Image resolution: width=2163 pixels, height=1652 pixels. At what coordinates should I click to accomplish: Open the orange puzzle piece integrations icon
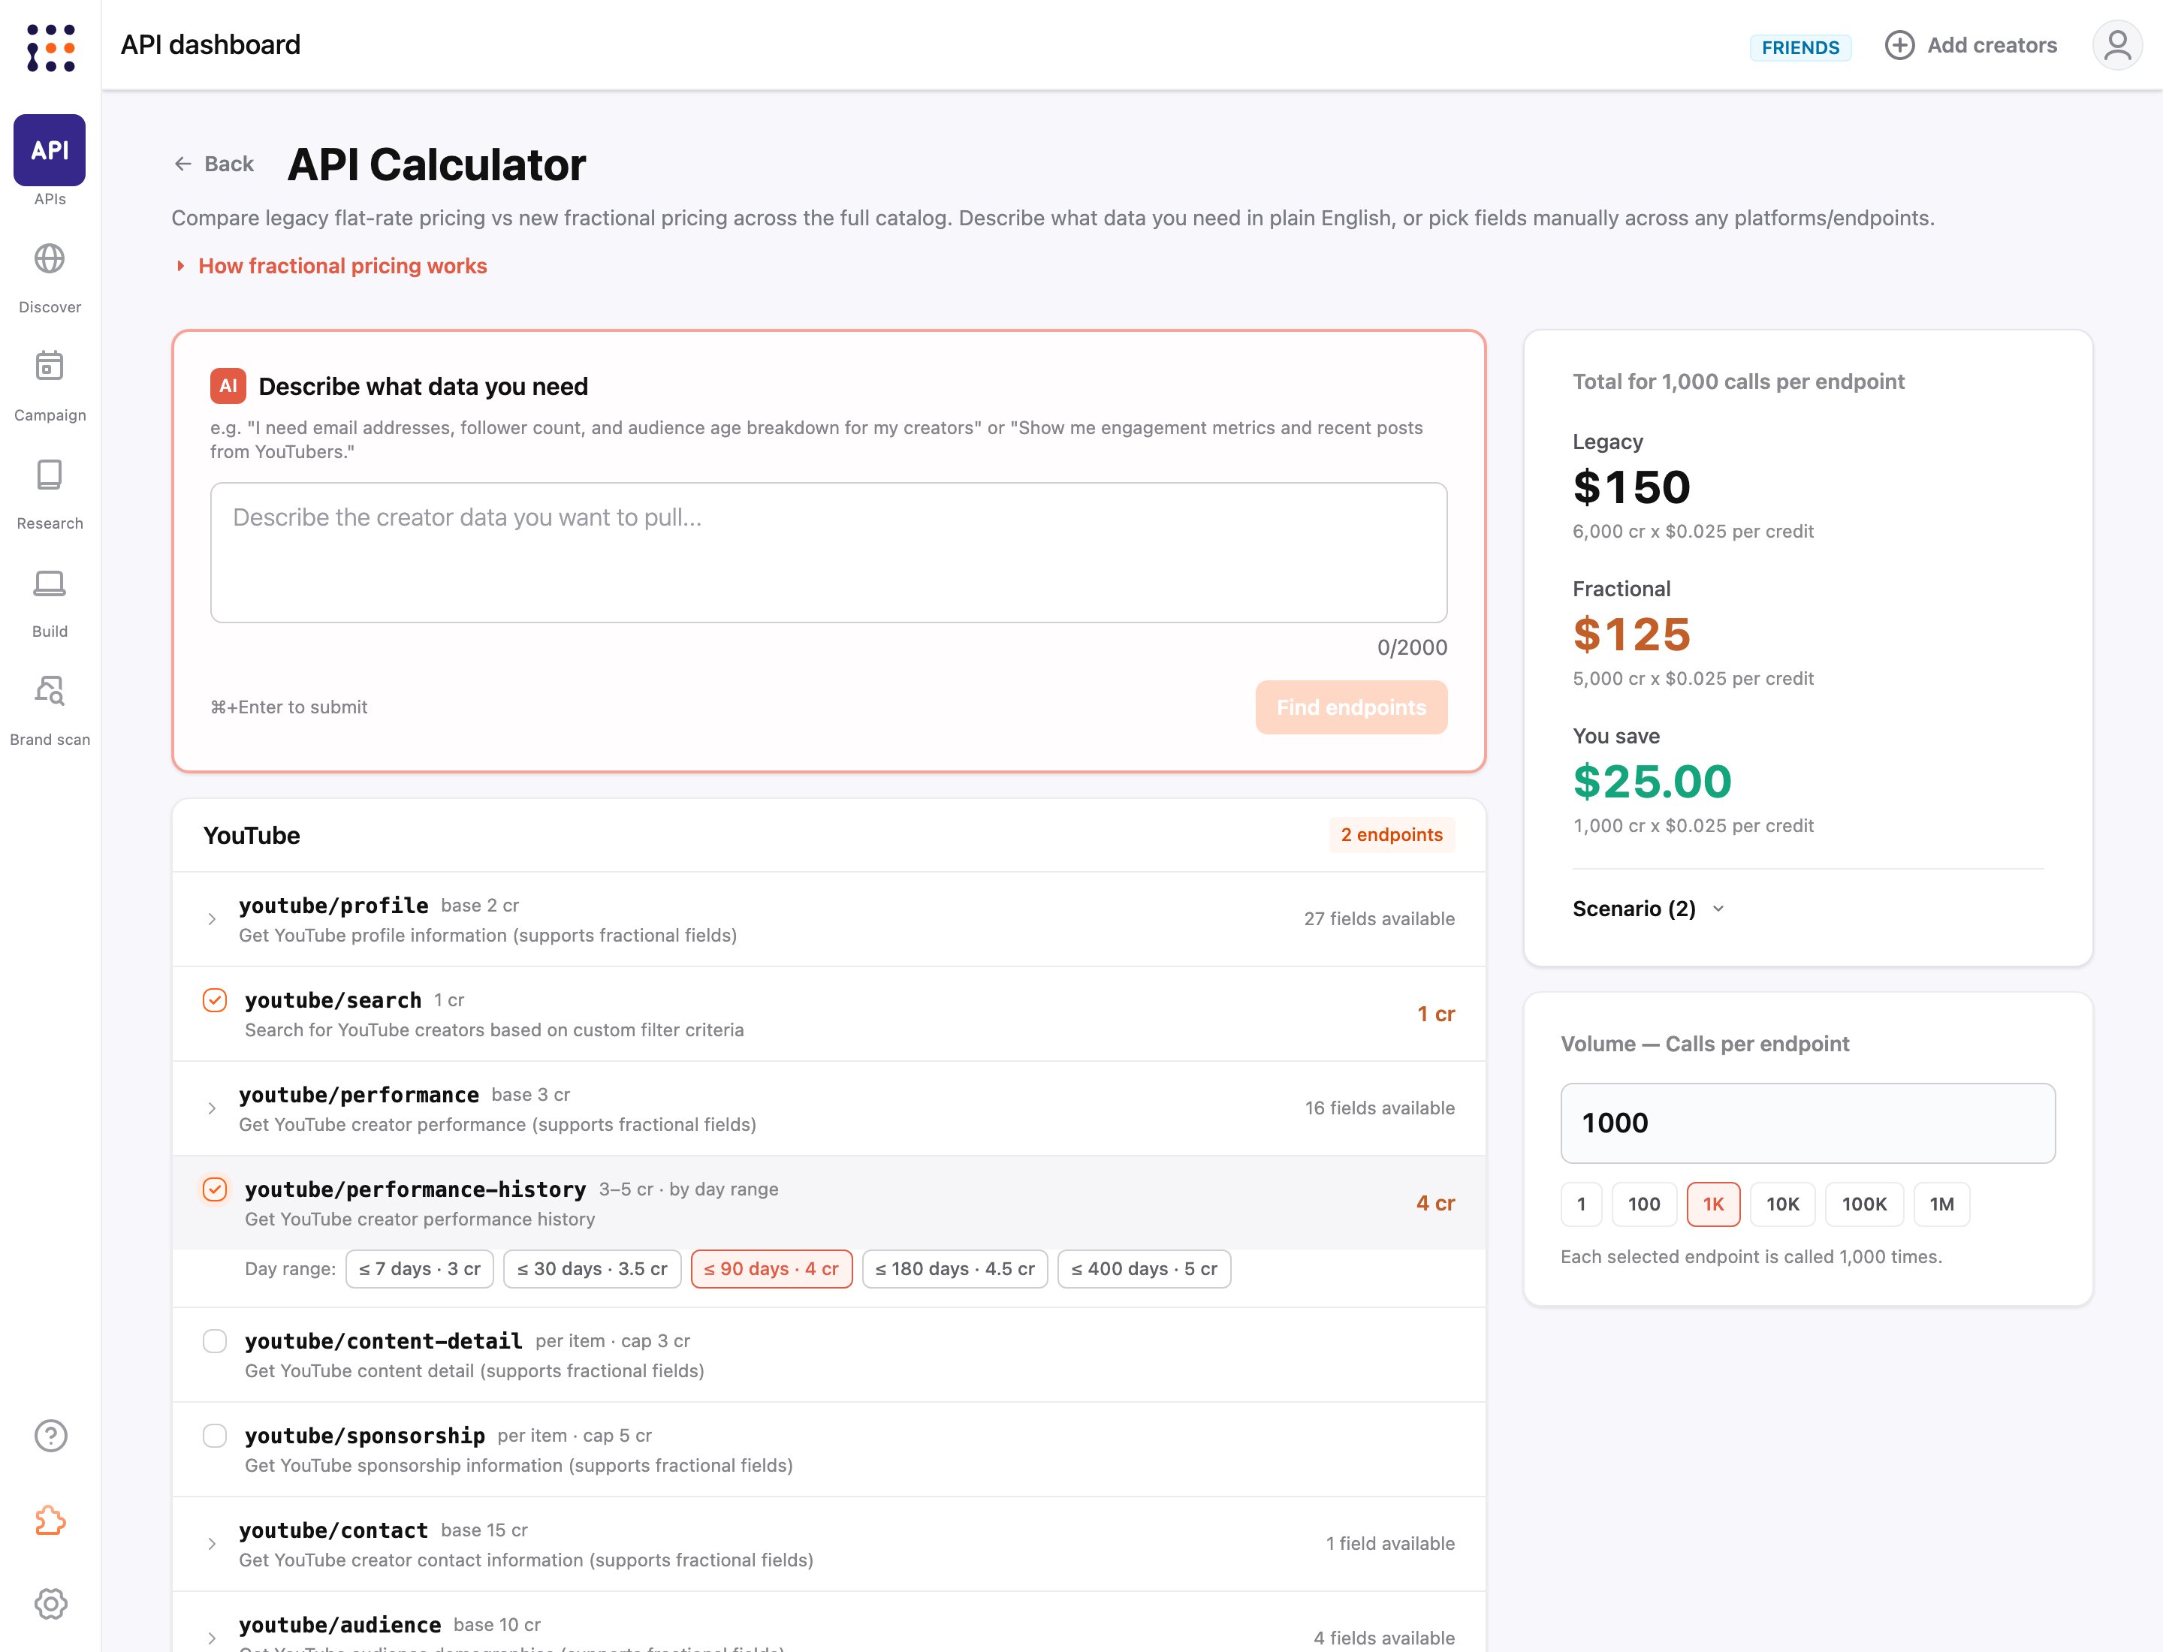[x=50, y=1521]
